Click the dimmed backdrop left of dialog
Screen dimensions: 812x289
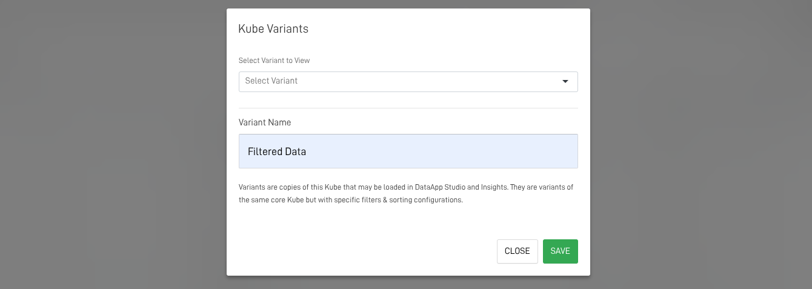[109, 145]
